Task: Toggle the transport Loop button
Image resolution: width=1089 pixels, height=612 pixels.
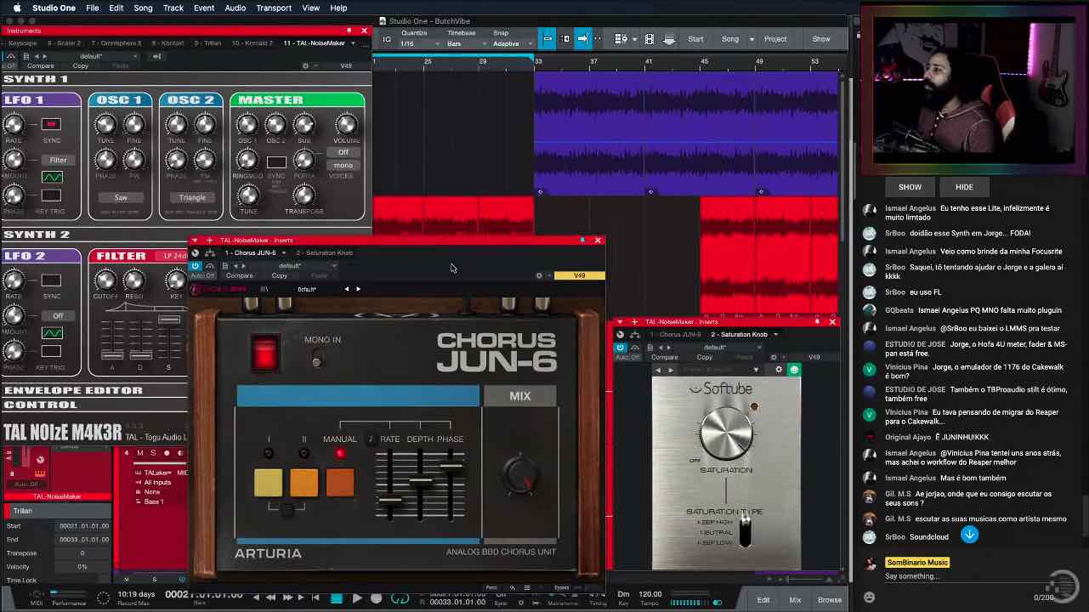Action: (x=400, y=598)
